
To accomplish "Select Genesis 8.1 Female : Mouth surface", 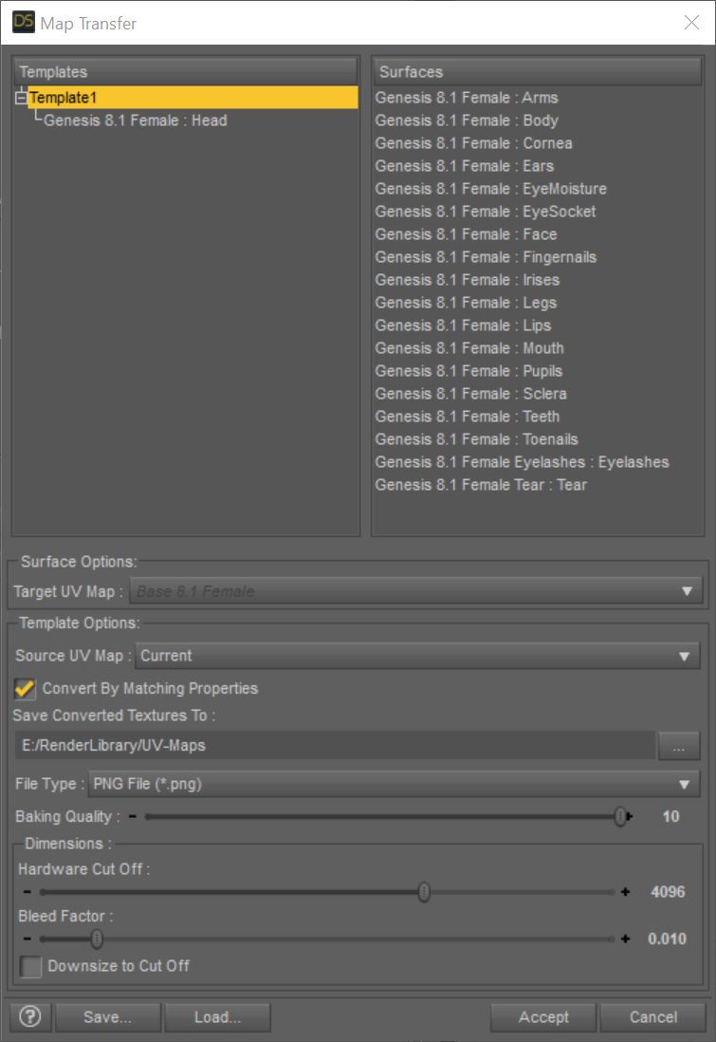I will click(468, 348).
